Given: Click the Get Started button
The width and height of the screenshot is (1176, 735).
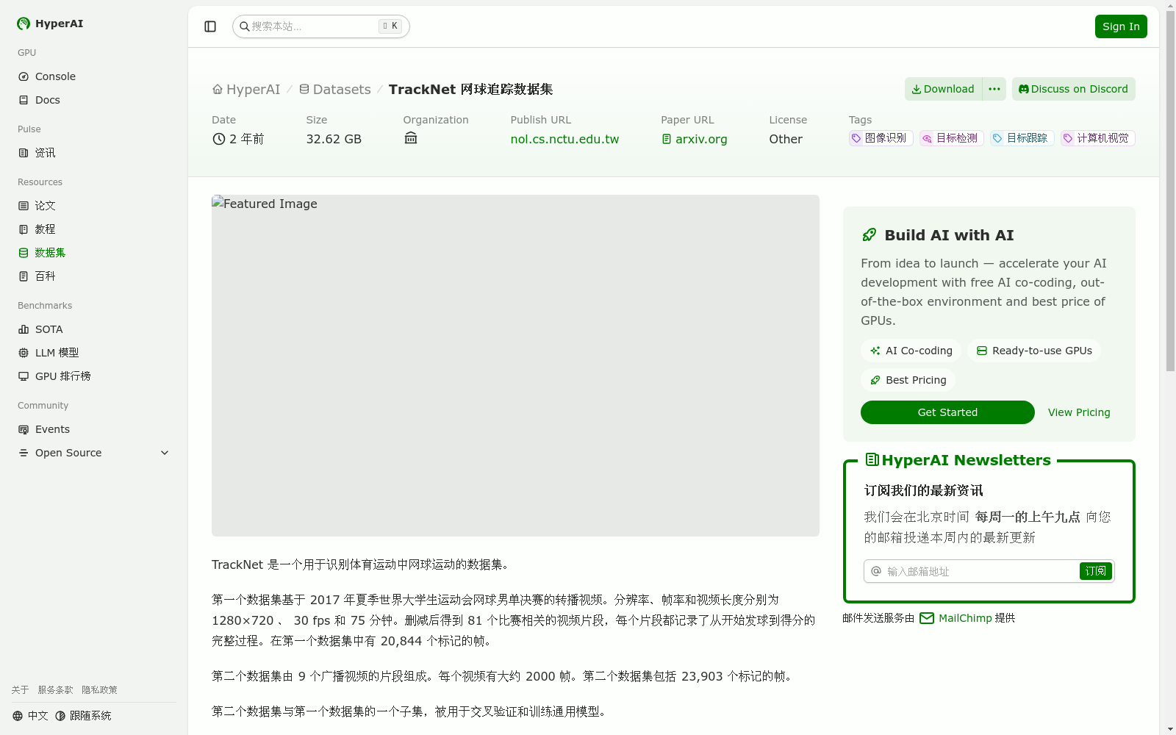Looking at the screenshot, I should [x=947, y=412].
